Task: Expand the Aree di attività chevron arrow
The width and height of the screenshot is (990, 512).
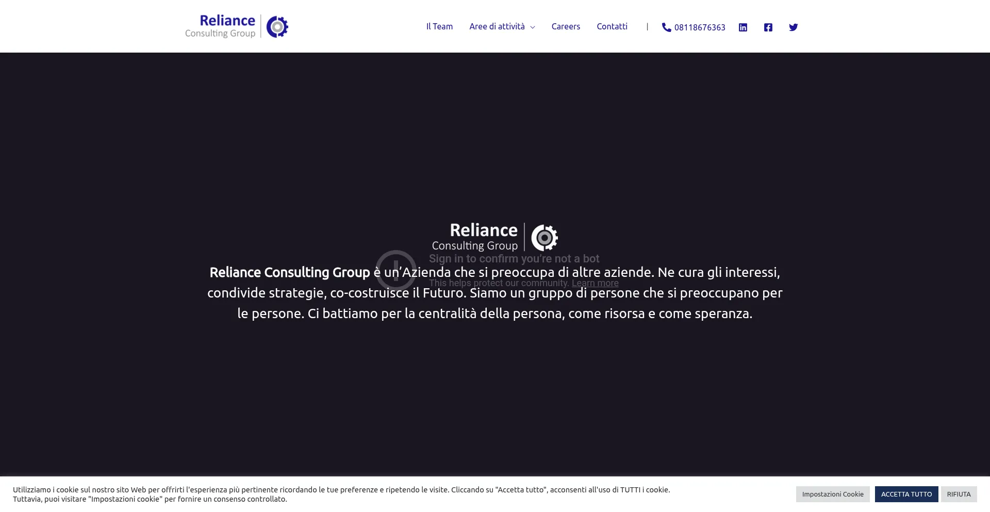Action: tap(533, 27)
